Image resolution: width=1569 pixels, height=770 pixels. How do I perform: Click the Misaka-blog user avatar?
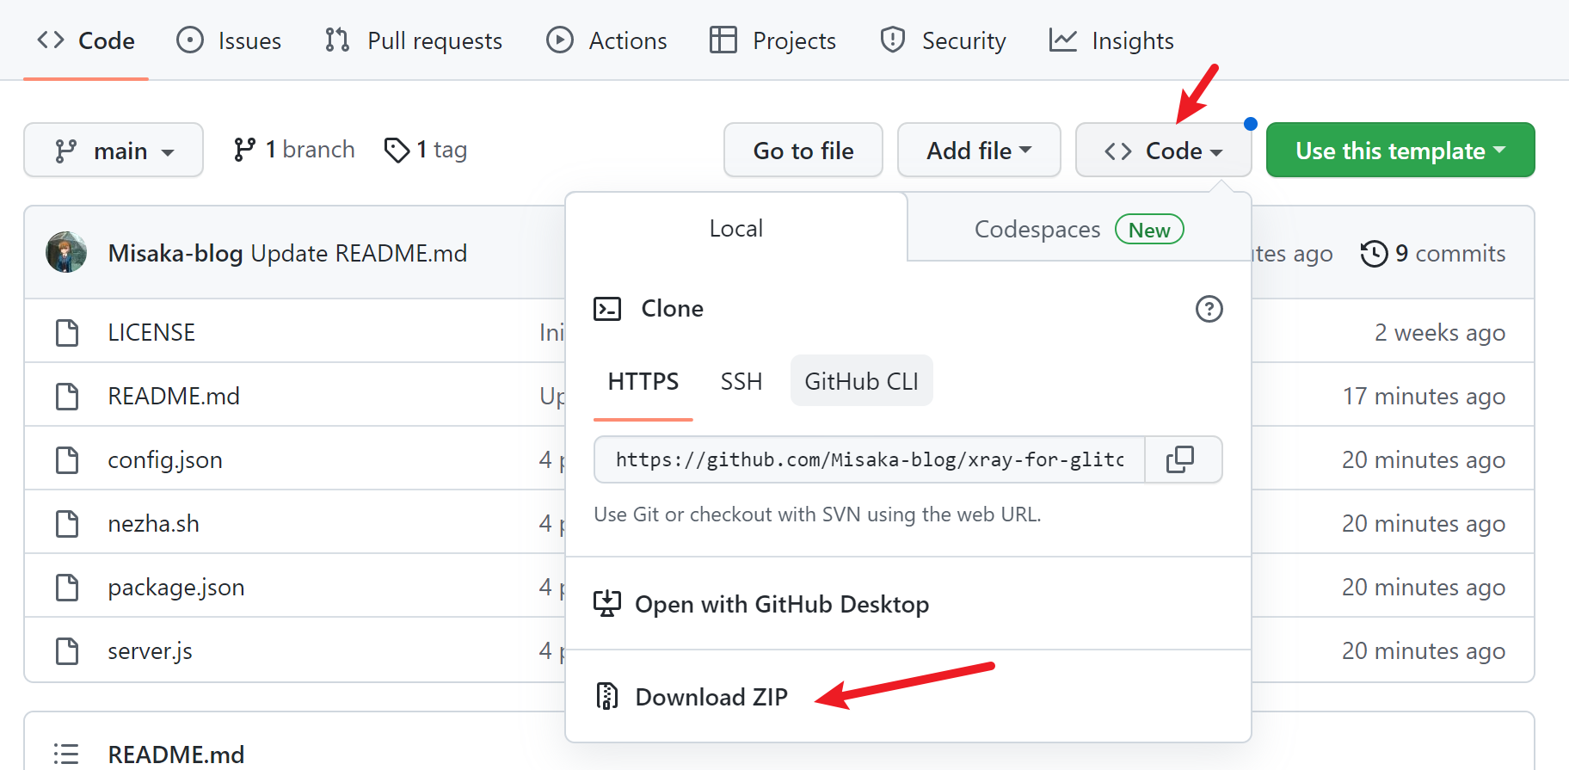coord(66,253)
